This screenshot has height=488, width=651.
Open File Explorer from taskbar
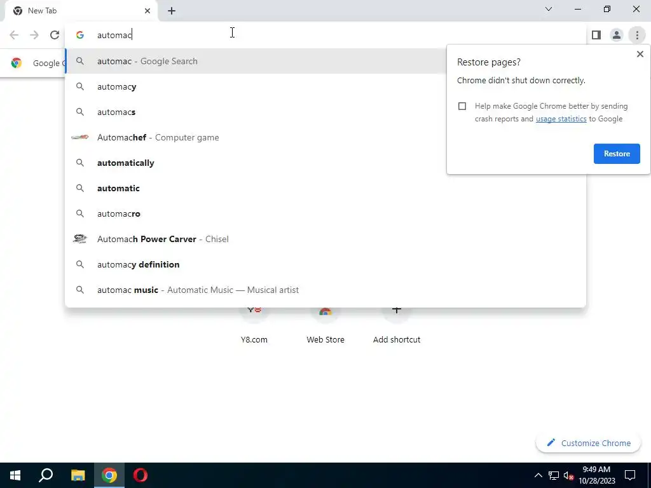(x=78, y=475)
